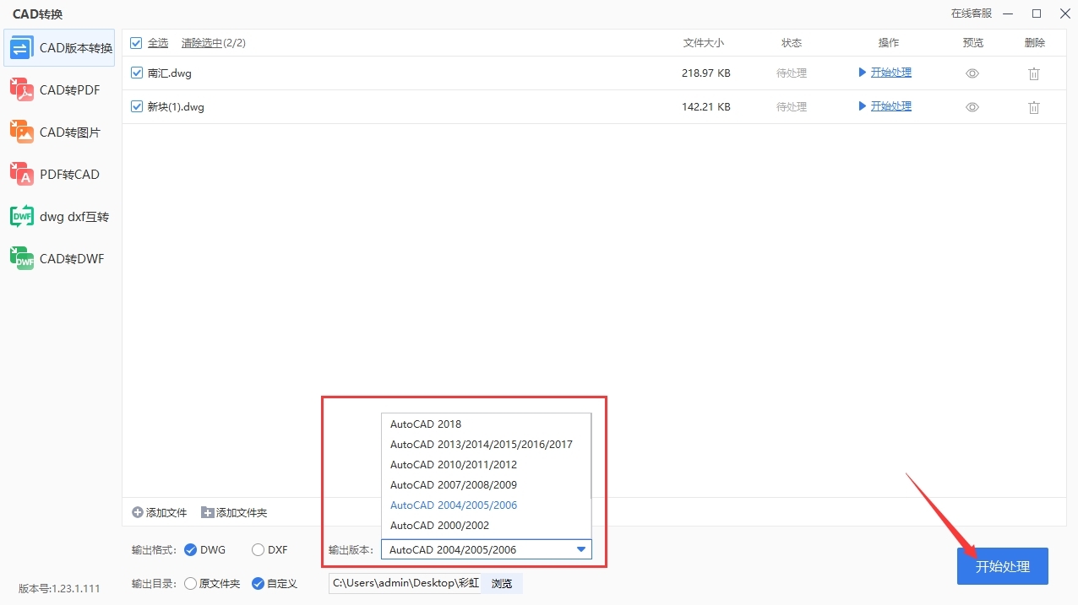Open CAD版本转换 sidebar tab

59,47
